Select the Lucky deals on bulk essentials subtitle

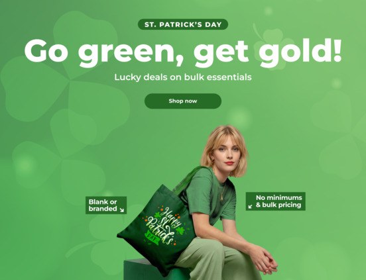pyautogui.click(x=183, y=77)
